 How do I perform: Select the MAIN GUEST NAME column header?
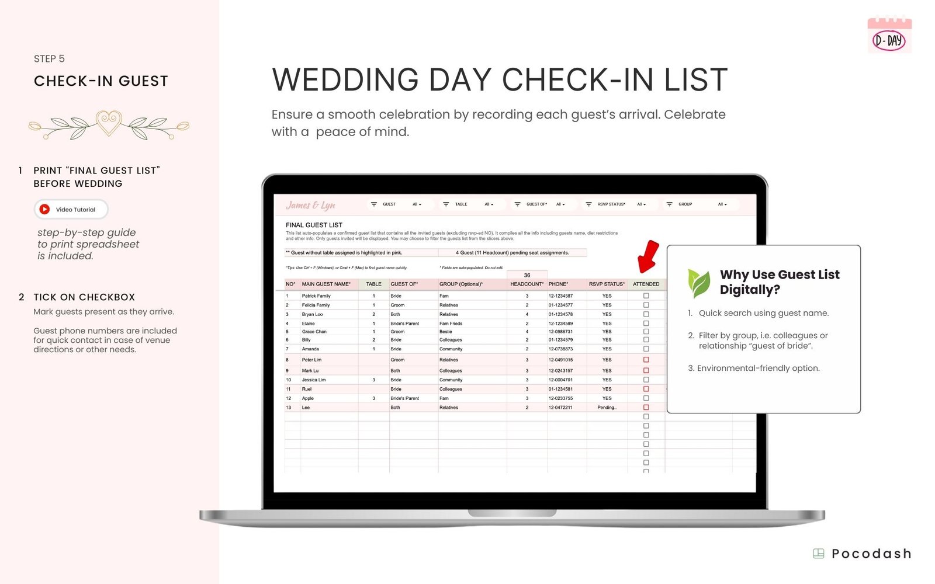326,284
